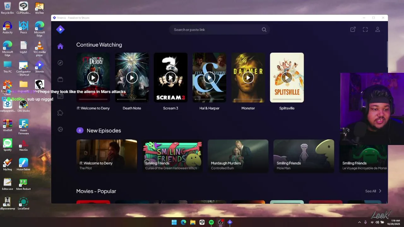Click the 'Splitsville' title under its poster
Screen dimensions: 404x227
(x=287, y=108)
